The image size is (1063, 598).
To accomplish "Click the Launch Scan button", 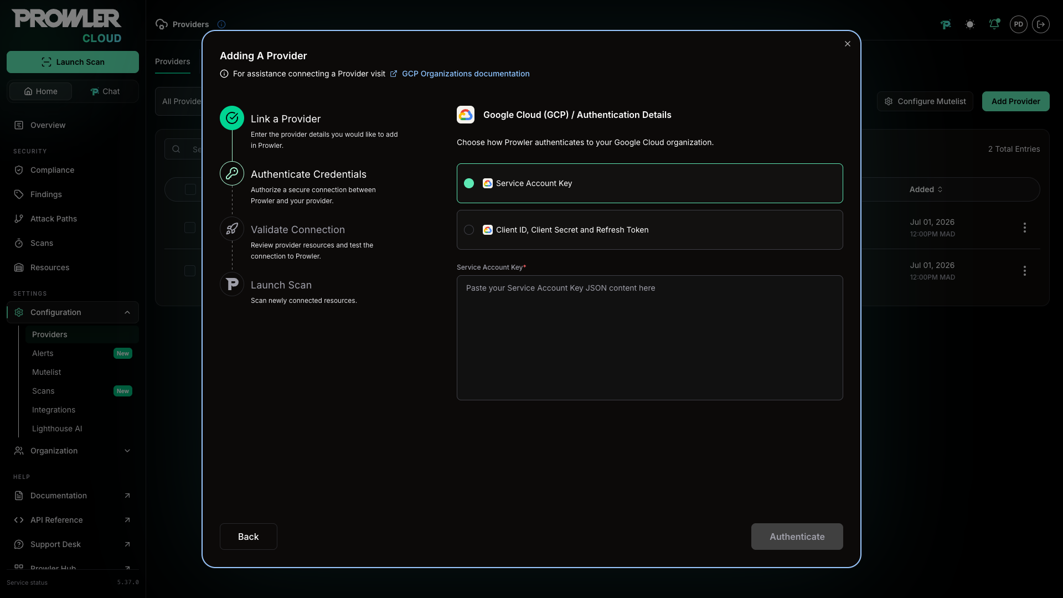I will coord(73,62).
